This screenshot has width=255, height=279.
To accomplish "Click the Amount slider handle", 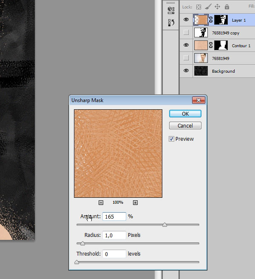I will 164,225.
